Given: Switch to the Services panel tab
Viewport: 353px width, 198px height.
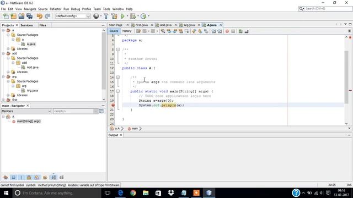Looking at the screenshot, I should 26,25.
